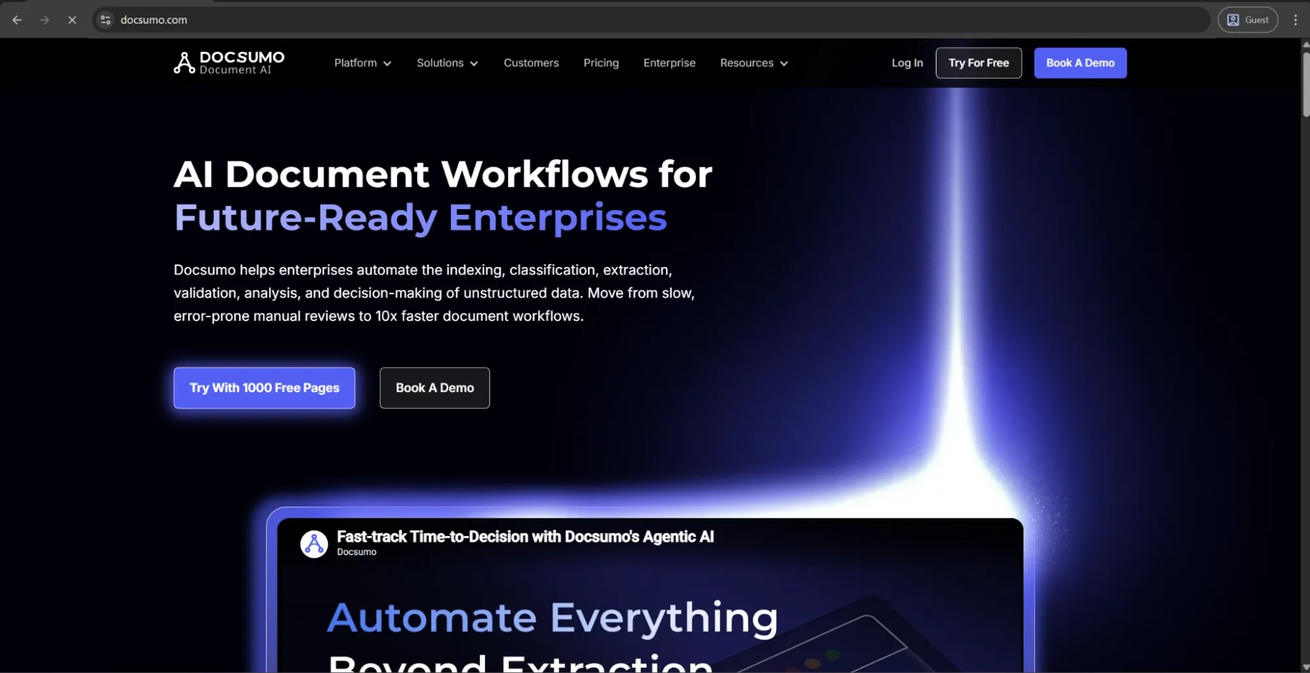Click the Docsumo logo

click(x=229, y=63)
